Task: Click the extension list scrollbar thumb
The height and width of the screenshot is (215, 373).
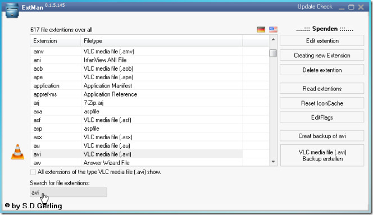Action: pos(273,53)
